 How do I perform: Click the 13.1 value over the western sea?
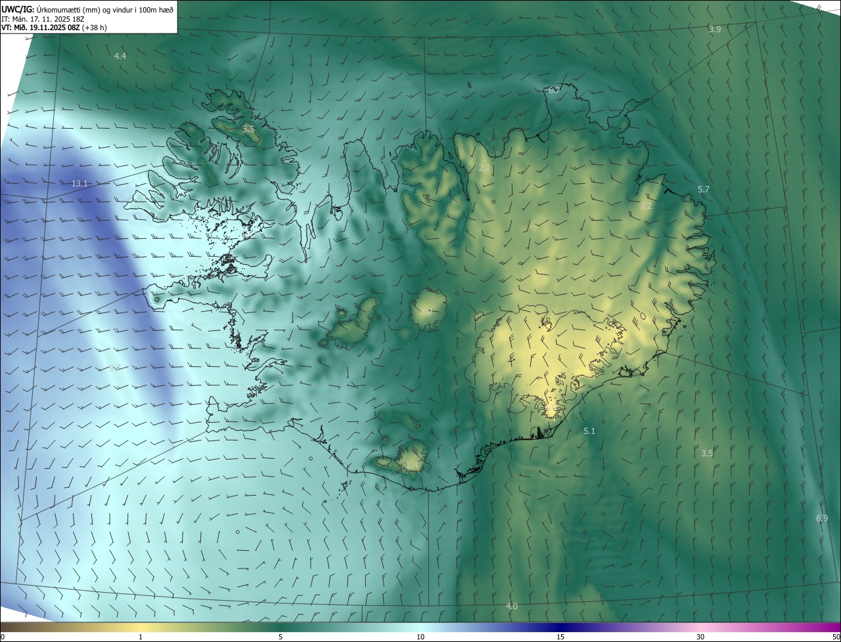(80, 183)
